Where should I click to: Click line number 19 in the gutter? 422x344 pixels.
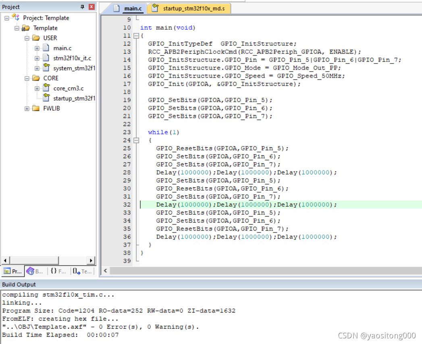coord(127,100)
